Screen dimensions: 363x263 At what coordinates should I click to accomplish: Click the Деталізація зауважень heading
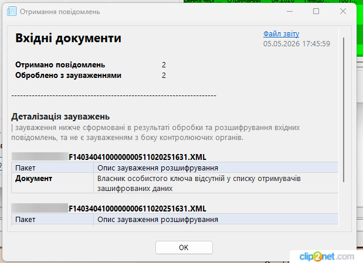click(x=60, y=117)
